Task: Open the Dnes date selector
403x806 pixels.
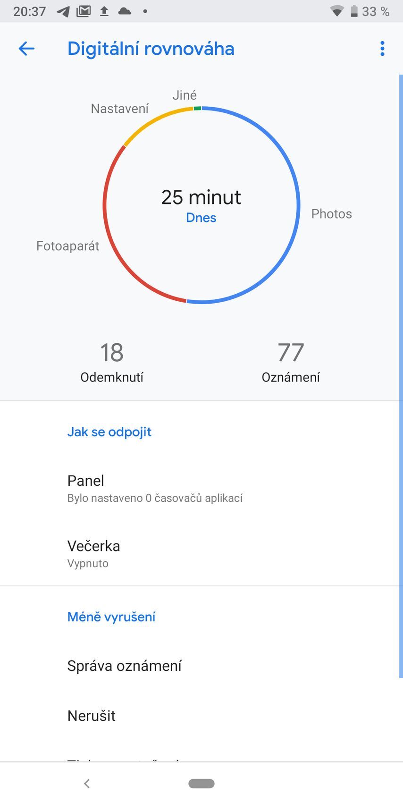Action: (x=201, y=217)
